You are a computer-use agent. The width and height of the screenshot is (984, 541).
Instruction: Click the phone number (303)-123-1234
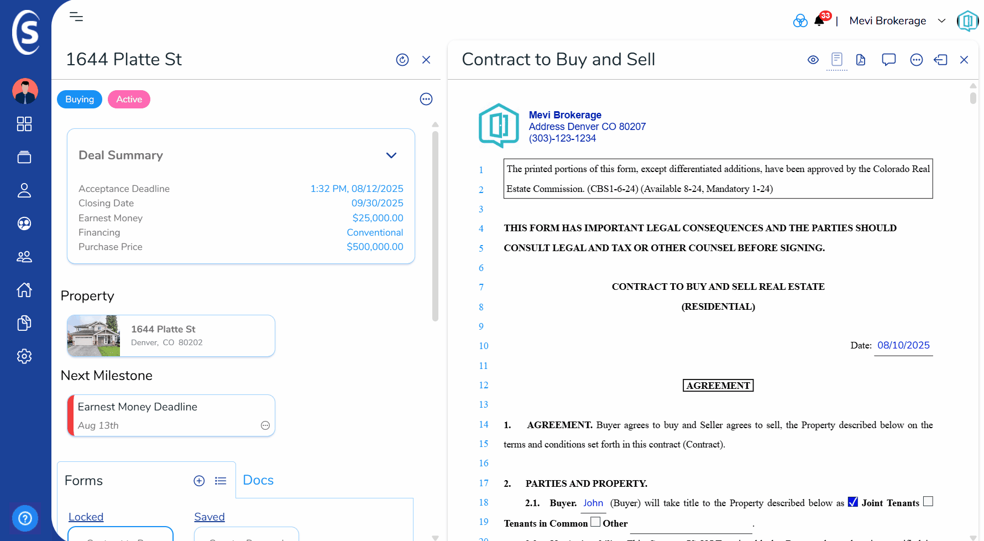[x=562, y=138]
